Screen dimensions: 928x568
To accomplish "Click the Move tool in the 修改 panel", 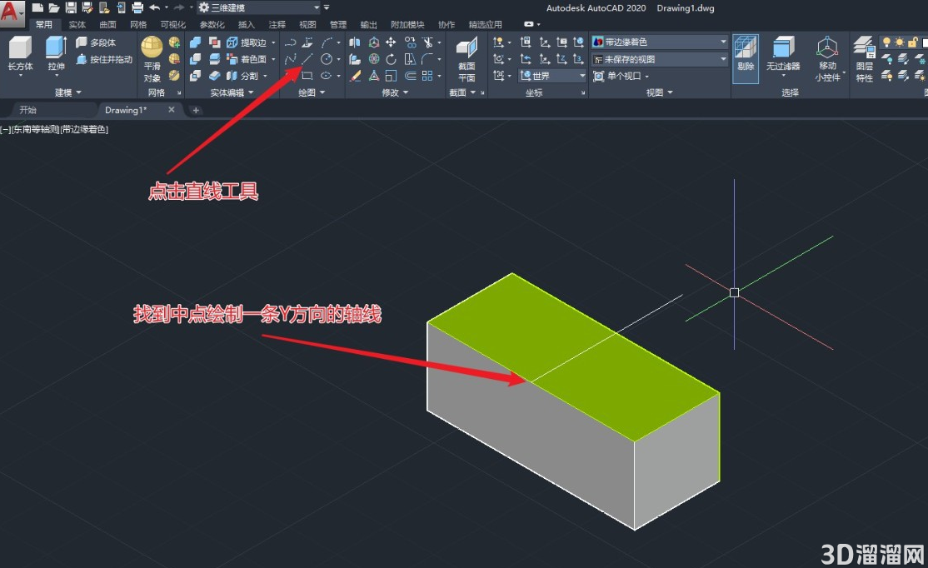I will point(391,42).
